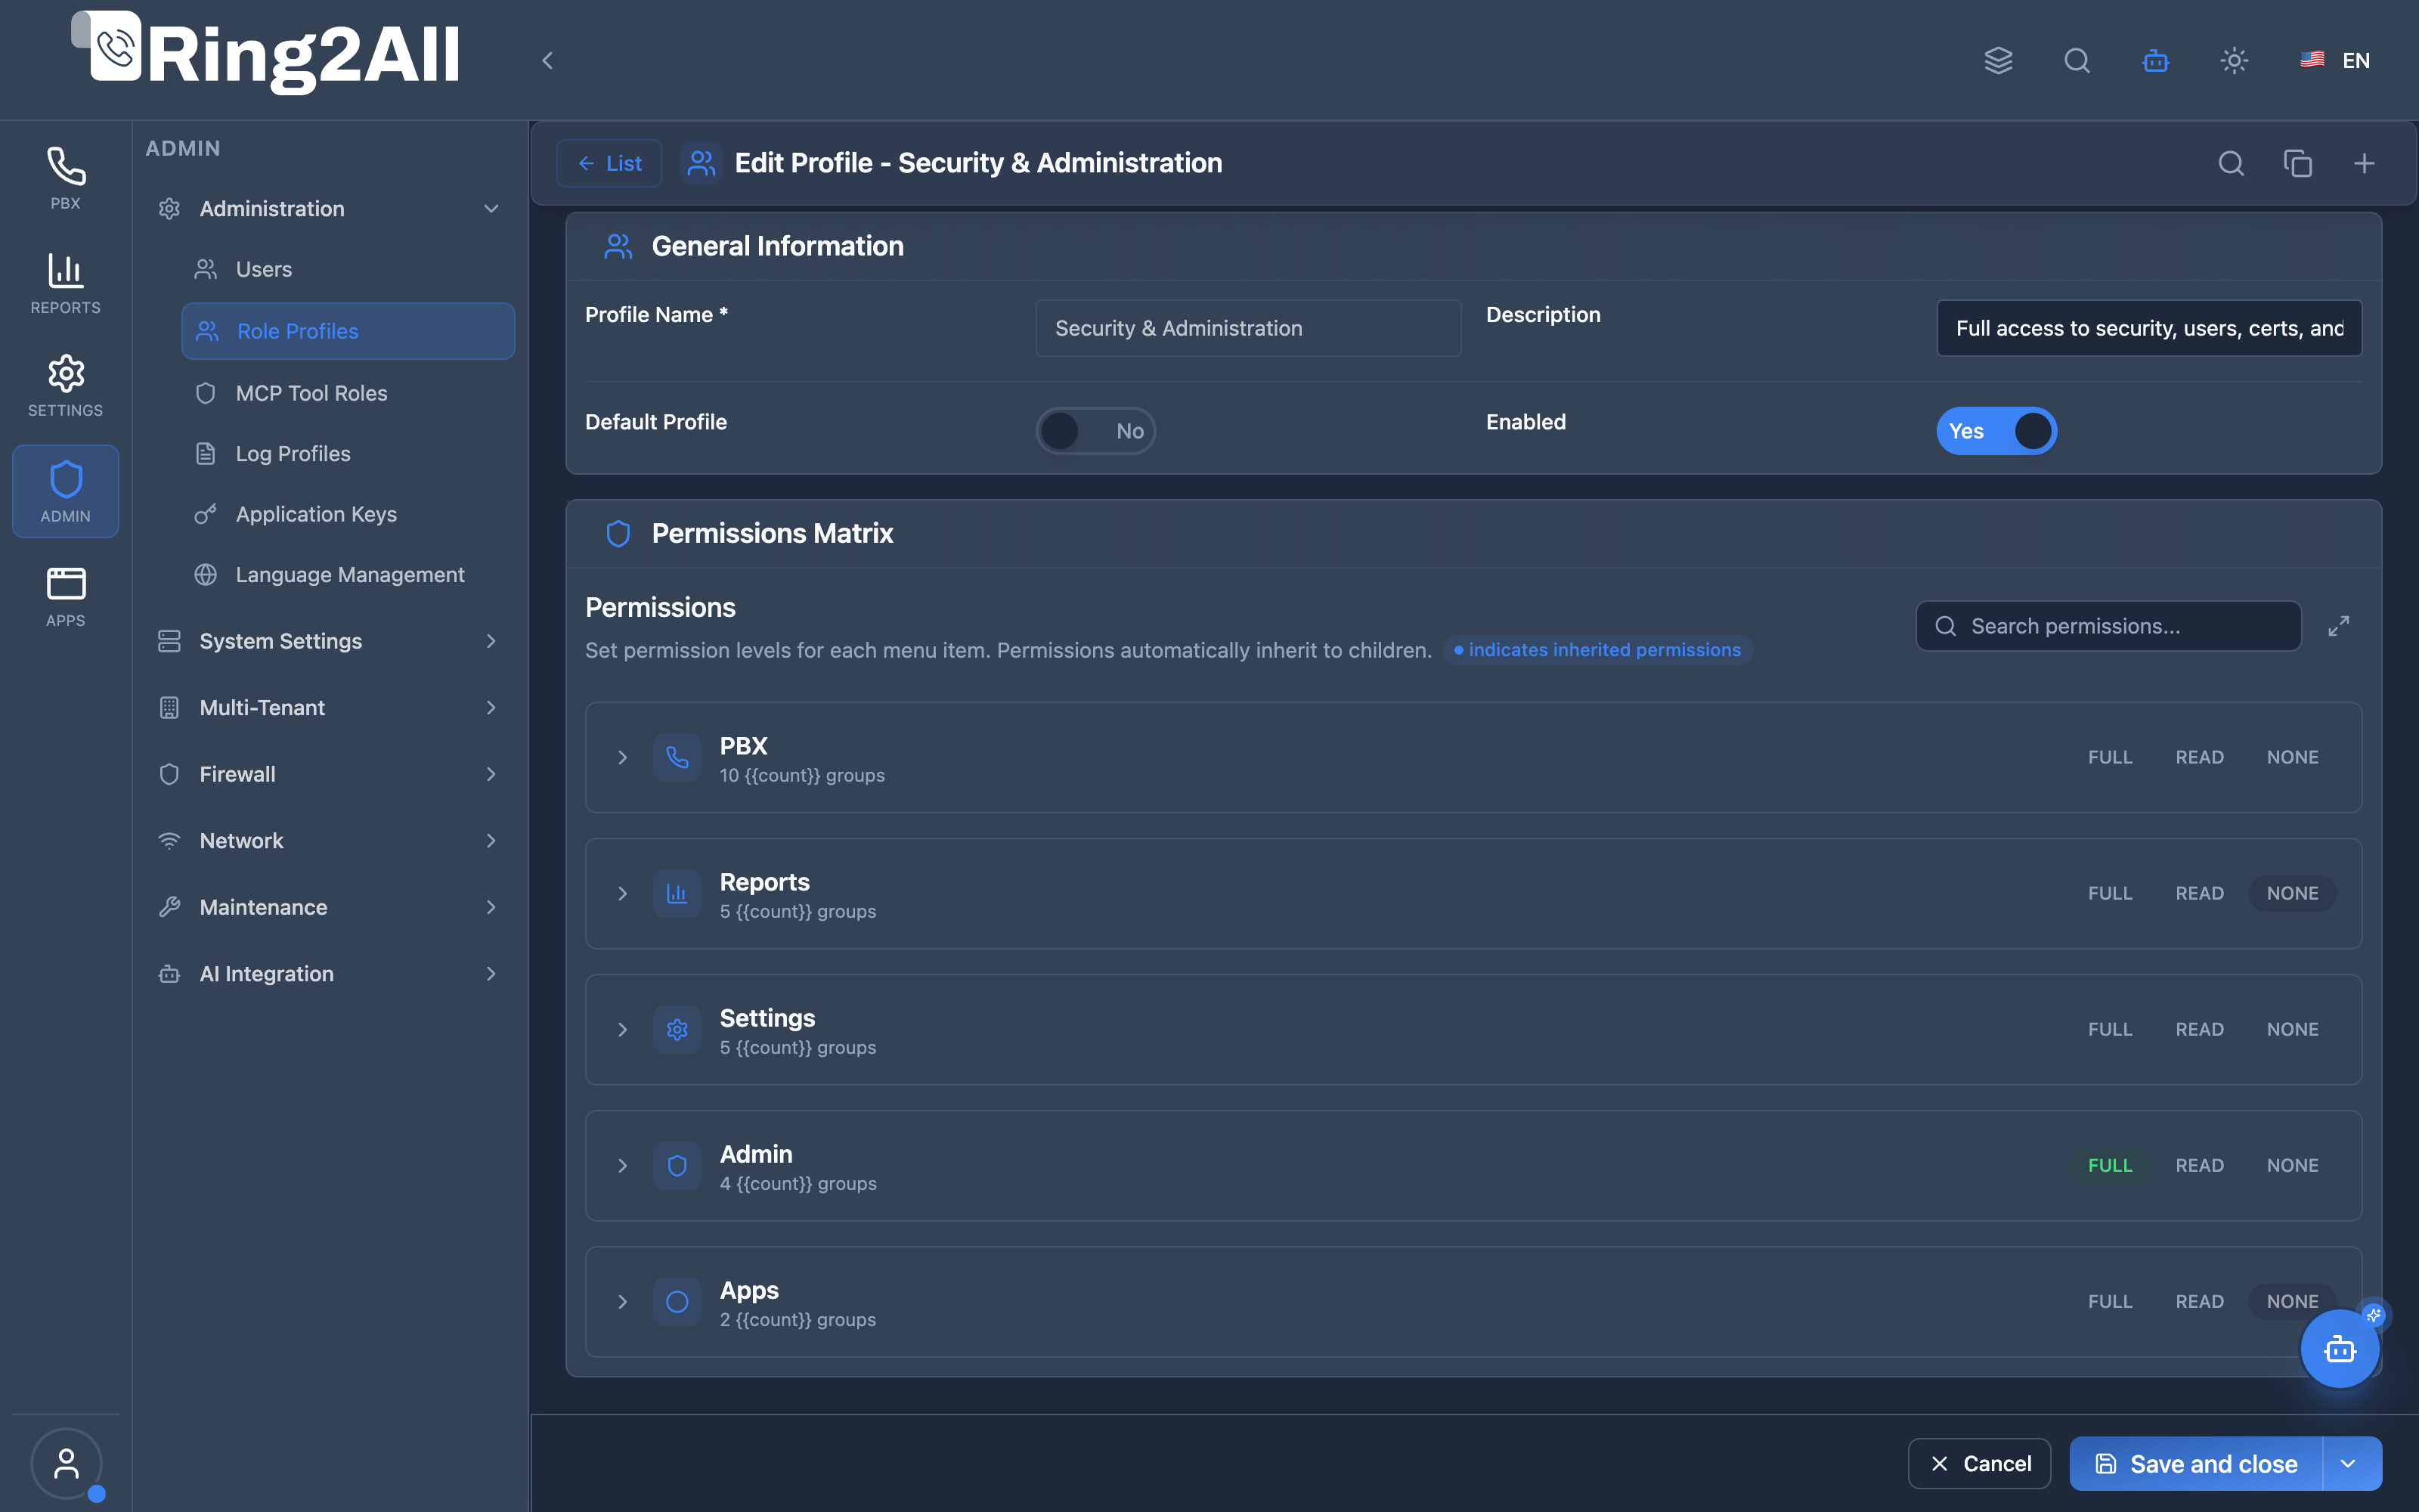Open the layers stack icon in the header

[x=1998, y=60]
